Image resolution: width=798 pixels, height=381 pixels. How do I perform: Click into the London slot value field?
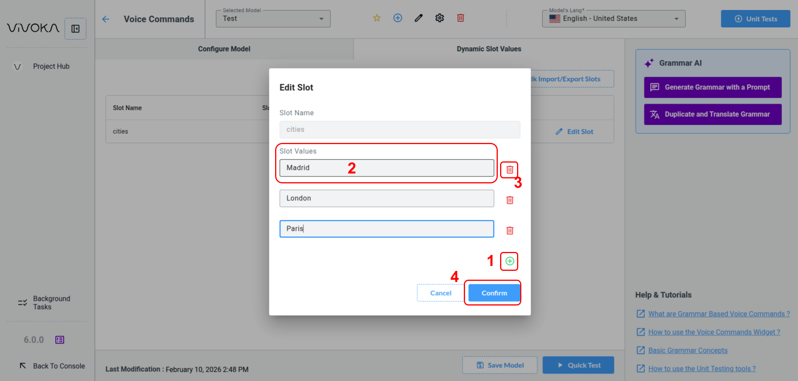point(386,198)
